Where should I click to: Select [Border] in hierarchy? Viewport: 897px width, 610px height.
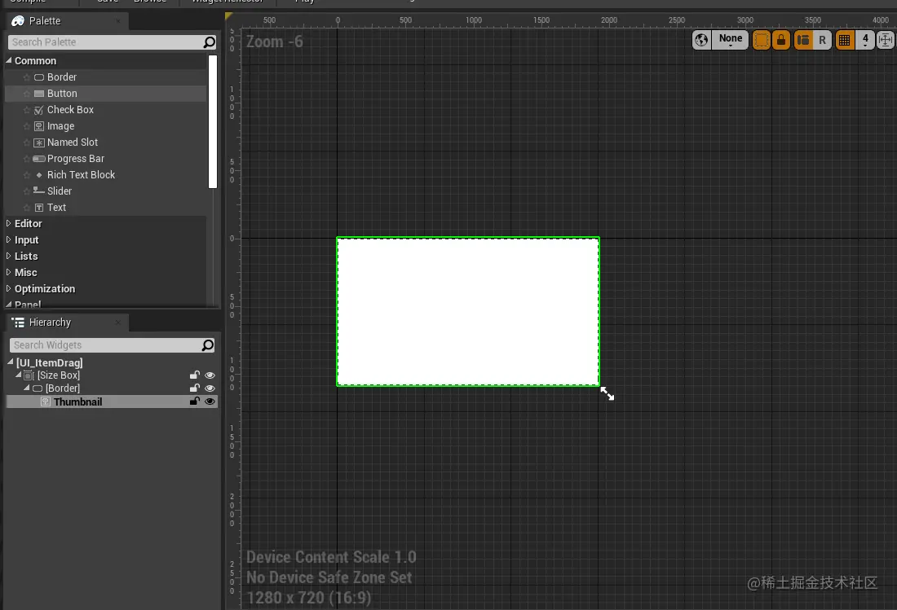coord(62,388)
